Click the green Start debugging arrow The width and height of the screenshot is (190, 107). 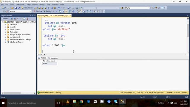click(81, 8)
